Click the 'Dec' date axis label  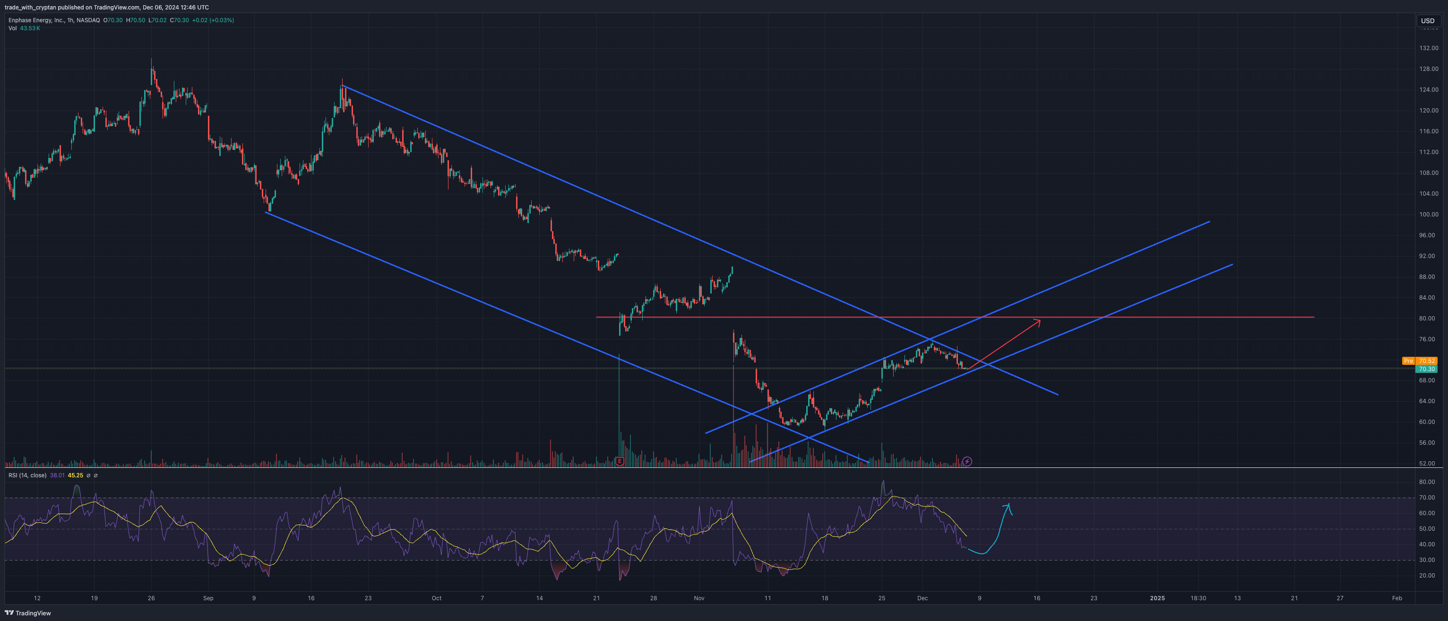922,598
